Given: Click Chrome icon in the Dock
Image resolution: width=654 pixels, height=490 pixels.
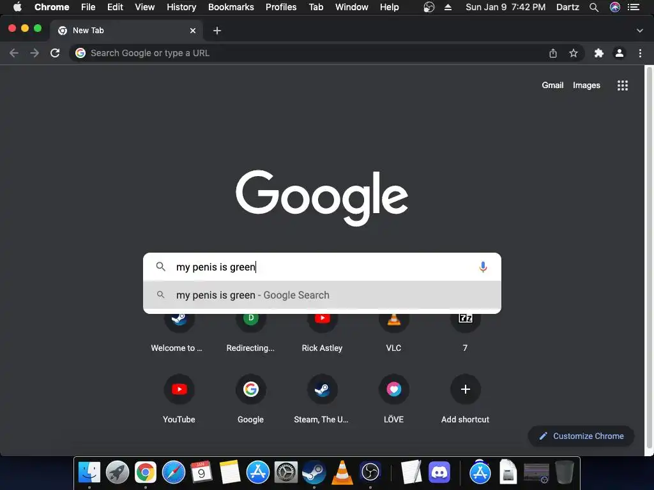Looking at the screenshot, I should point(145,472).
